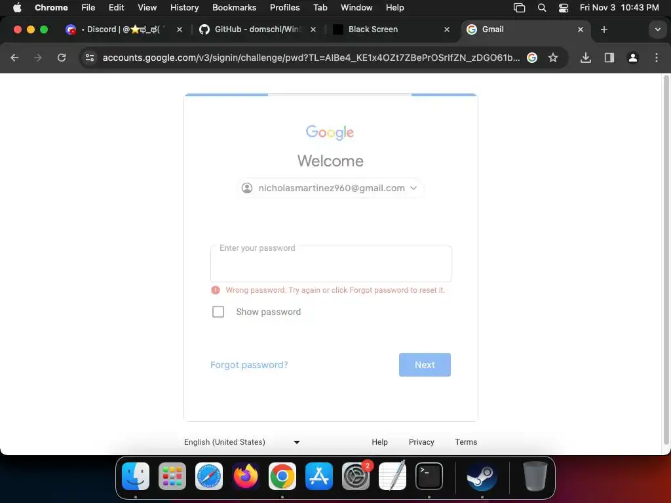671x503 pixels.
Task: Open Spotlight search in menu bar
Action: [x=542, y=8]
